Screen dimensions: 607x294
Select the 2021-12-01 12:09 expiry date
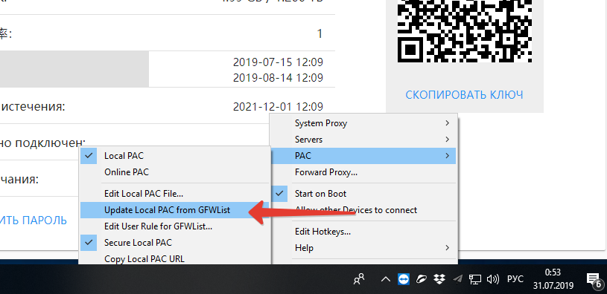(278, 106)
